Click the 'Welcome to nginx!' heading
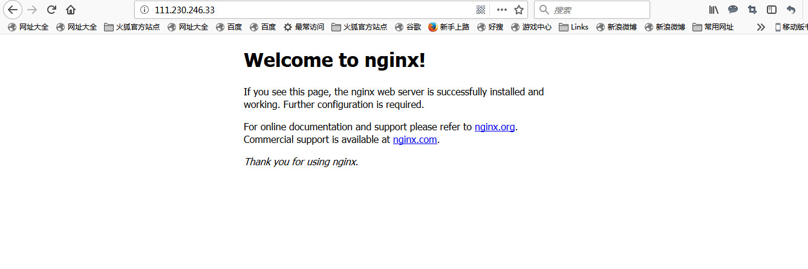The width and height of the screenshot is (808, 269). coord(334,60)
